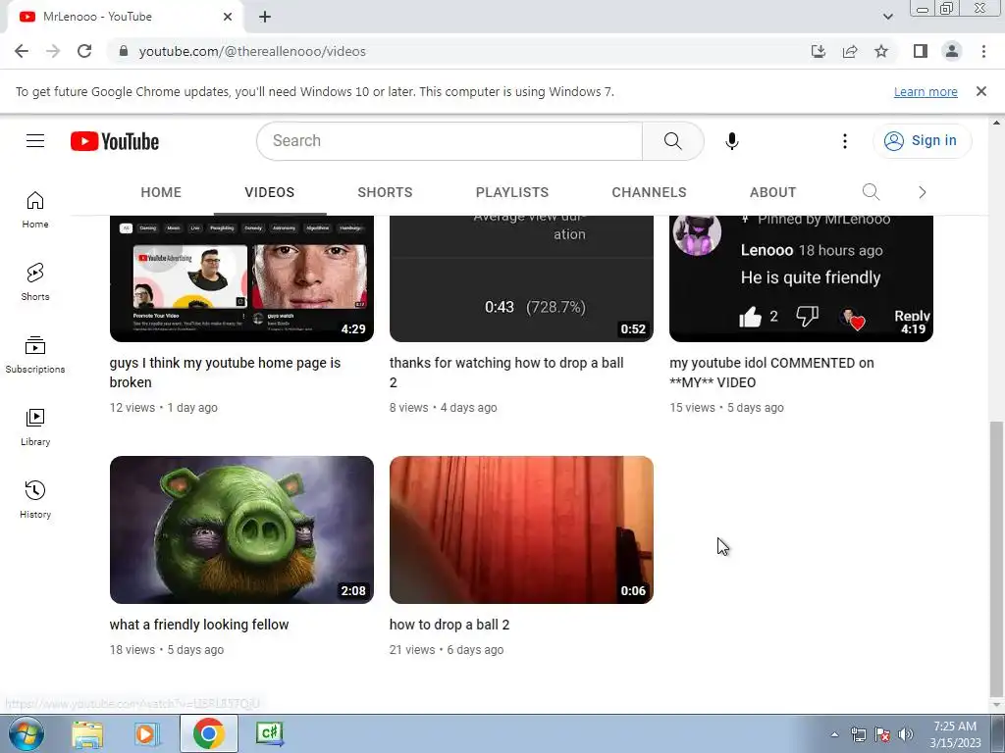Expand tab search dropdown arrow
Image resolution: width=1005 pixels, height=753 pixels.
point(887,17)
